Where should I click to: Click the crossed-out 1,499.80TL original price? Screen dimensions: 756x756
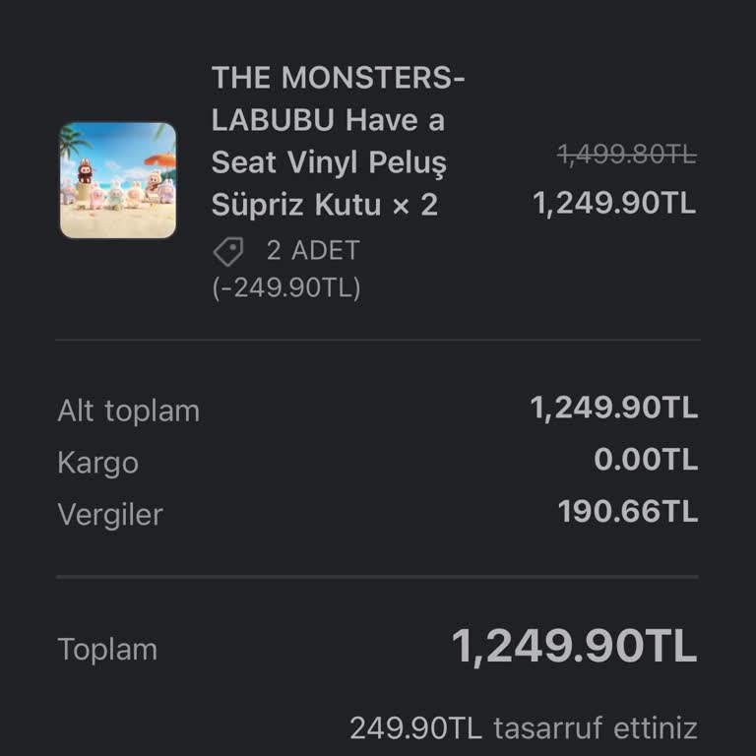click(626, 154)
